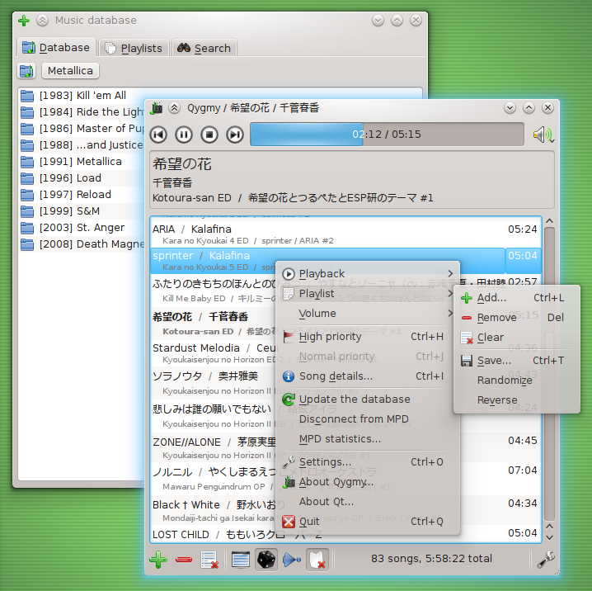592x591 pixels.
Task: Click database root icon button beside Metallica
Action: tap(26, 71)
